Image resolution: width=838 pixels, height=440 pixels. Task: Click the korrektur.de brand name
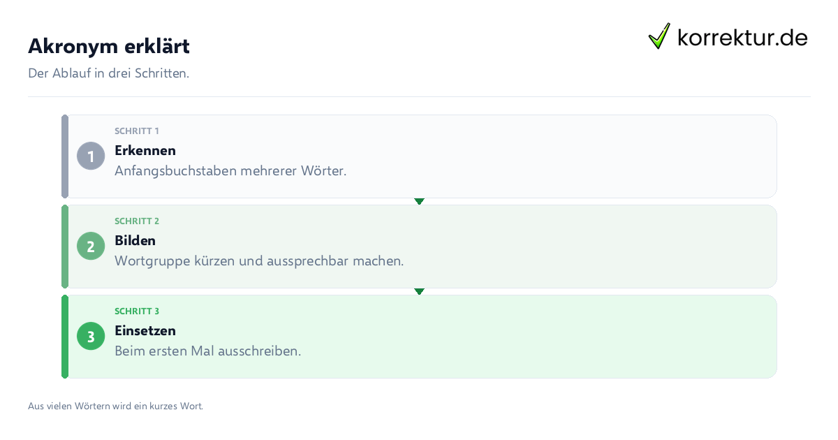pyautogui.click(x=742, y=37)
